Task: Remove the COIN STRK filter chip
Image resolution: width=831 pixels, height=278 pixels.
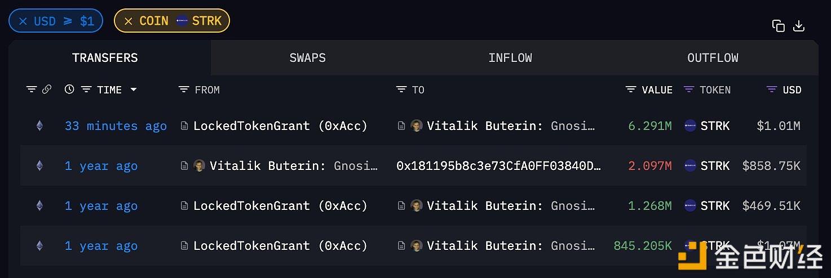Action: [x=129, y=21]
